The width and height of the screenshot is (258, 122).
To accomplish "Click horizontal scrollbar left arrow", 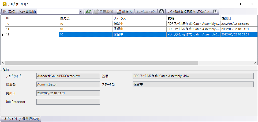I will click(3, 63).
